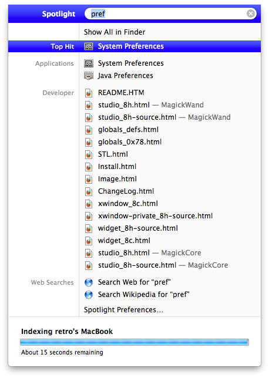The image size is (269, 378).
Task: Open the widget_8c.html result
Action: pyautogui.click(x=124, y=241)
